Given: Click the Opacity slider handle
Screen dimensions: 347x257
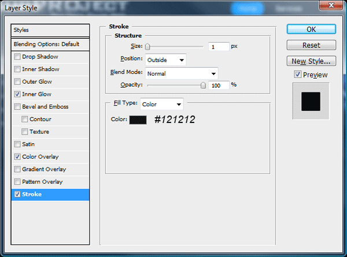Looking at the screenshot, I should click(x=203, y=85).
